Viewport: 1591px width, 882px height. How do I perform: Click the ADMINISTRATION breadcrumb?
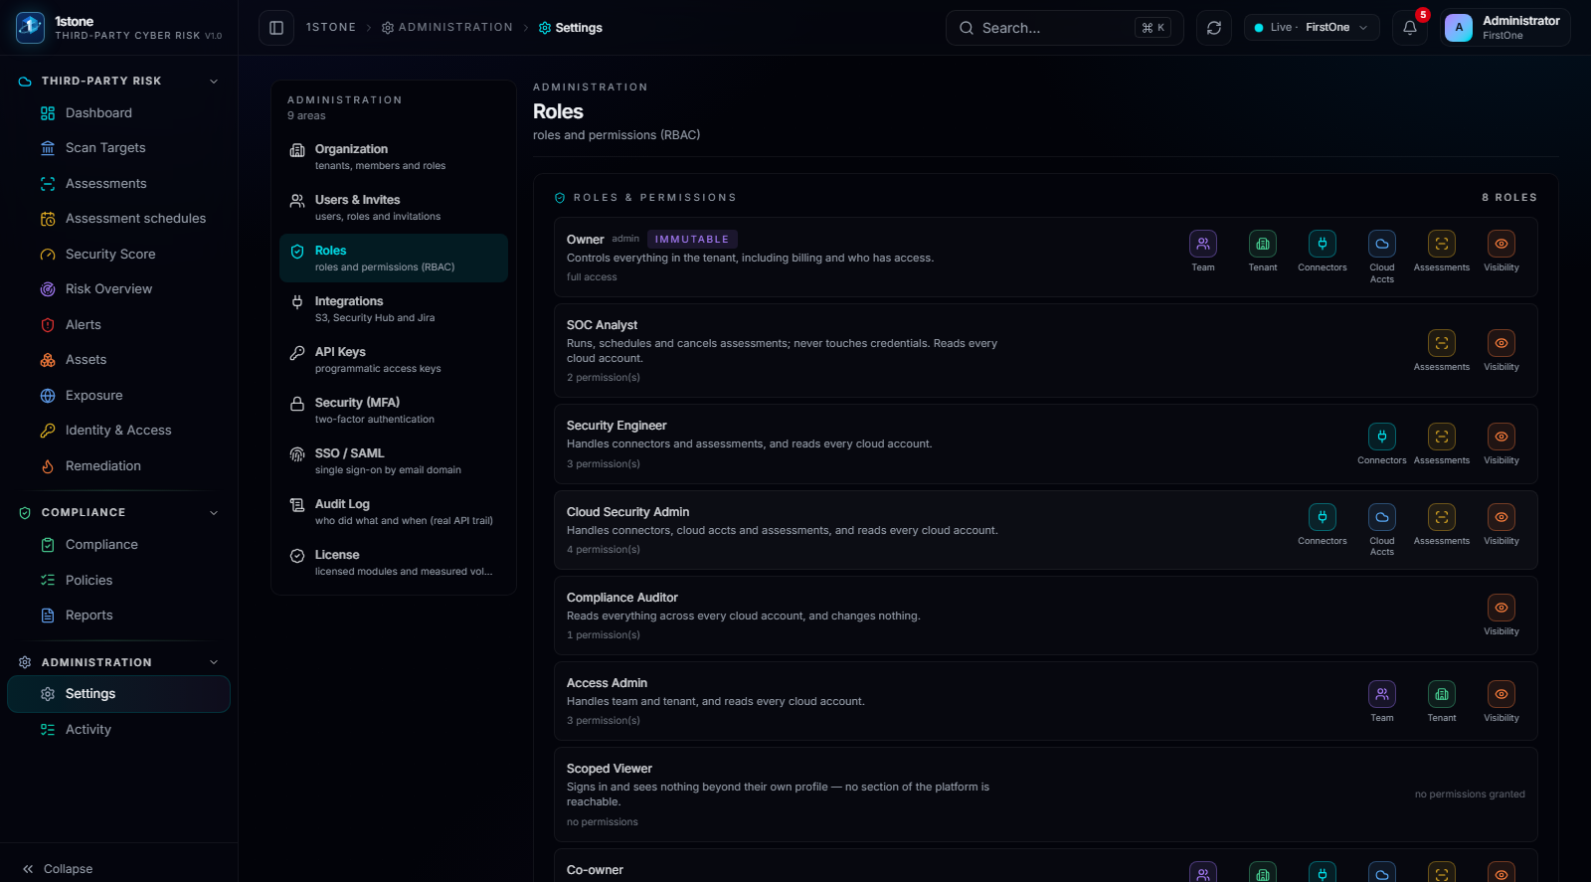(447, 28)
